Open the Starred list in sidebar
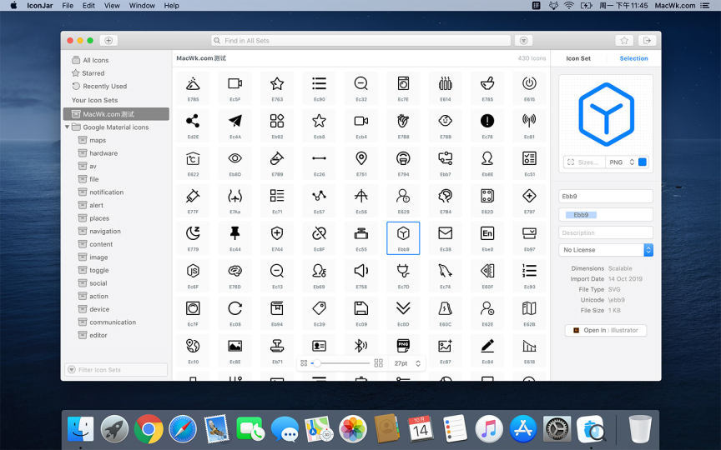 coord(93,73)
